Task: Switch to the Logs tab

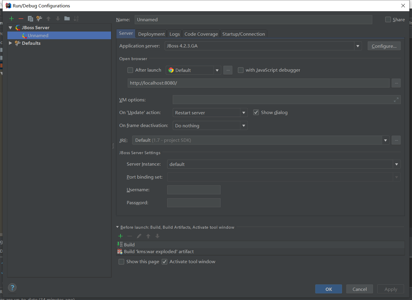Action: (175, 34)
